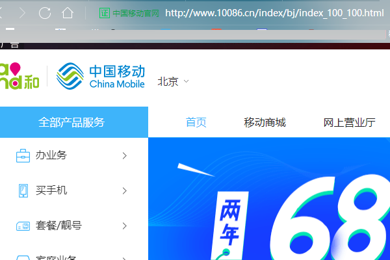Reload the page with refresh icon
This screenshot has height=260, width=390.
click(45, 13)
